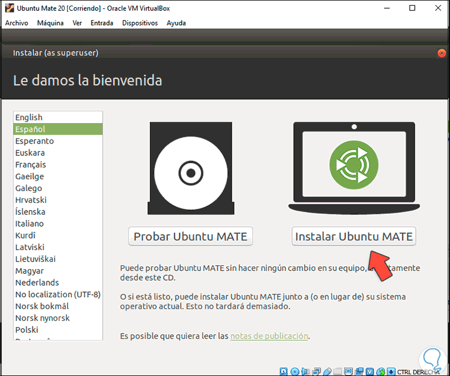
Task: Click the CTRL DERECHA host key indicator
Action: tap(418, 371)
